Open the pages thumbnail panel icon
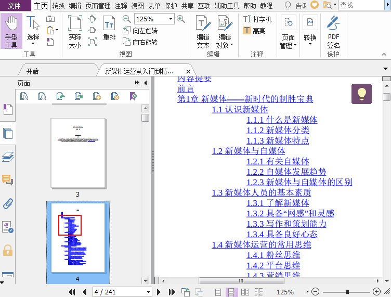Image resolution: width=391 pixels, height=297 pixels. click(x=8, y=133)
